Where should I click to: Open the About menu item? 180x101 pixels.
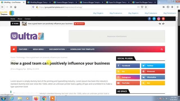20,19
